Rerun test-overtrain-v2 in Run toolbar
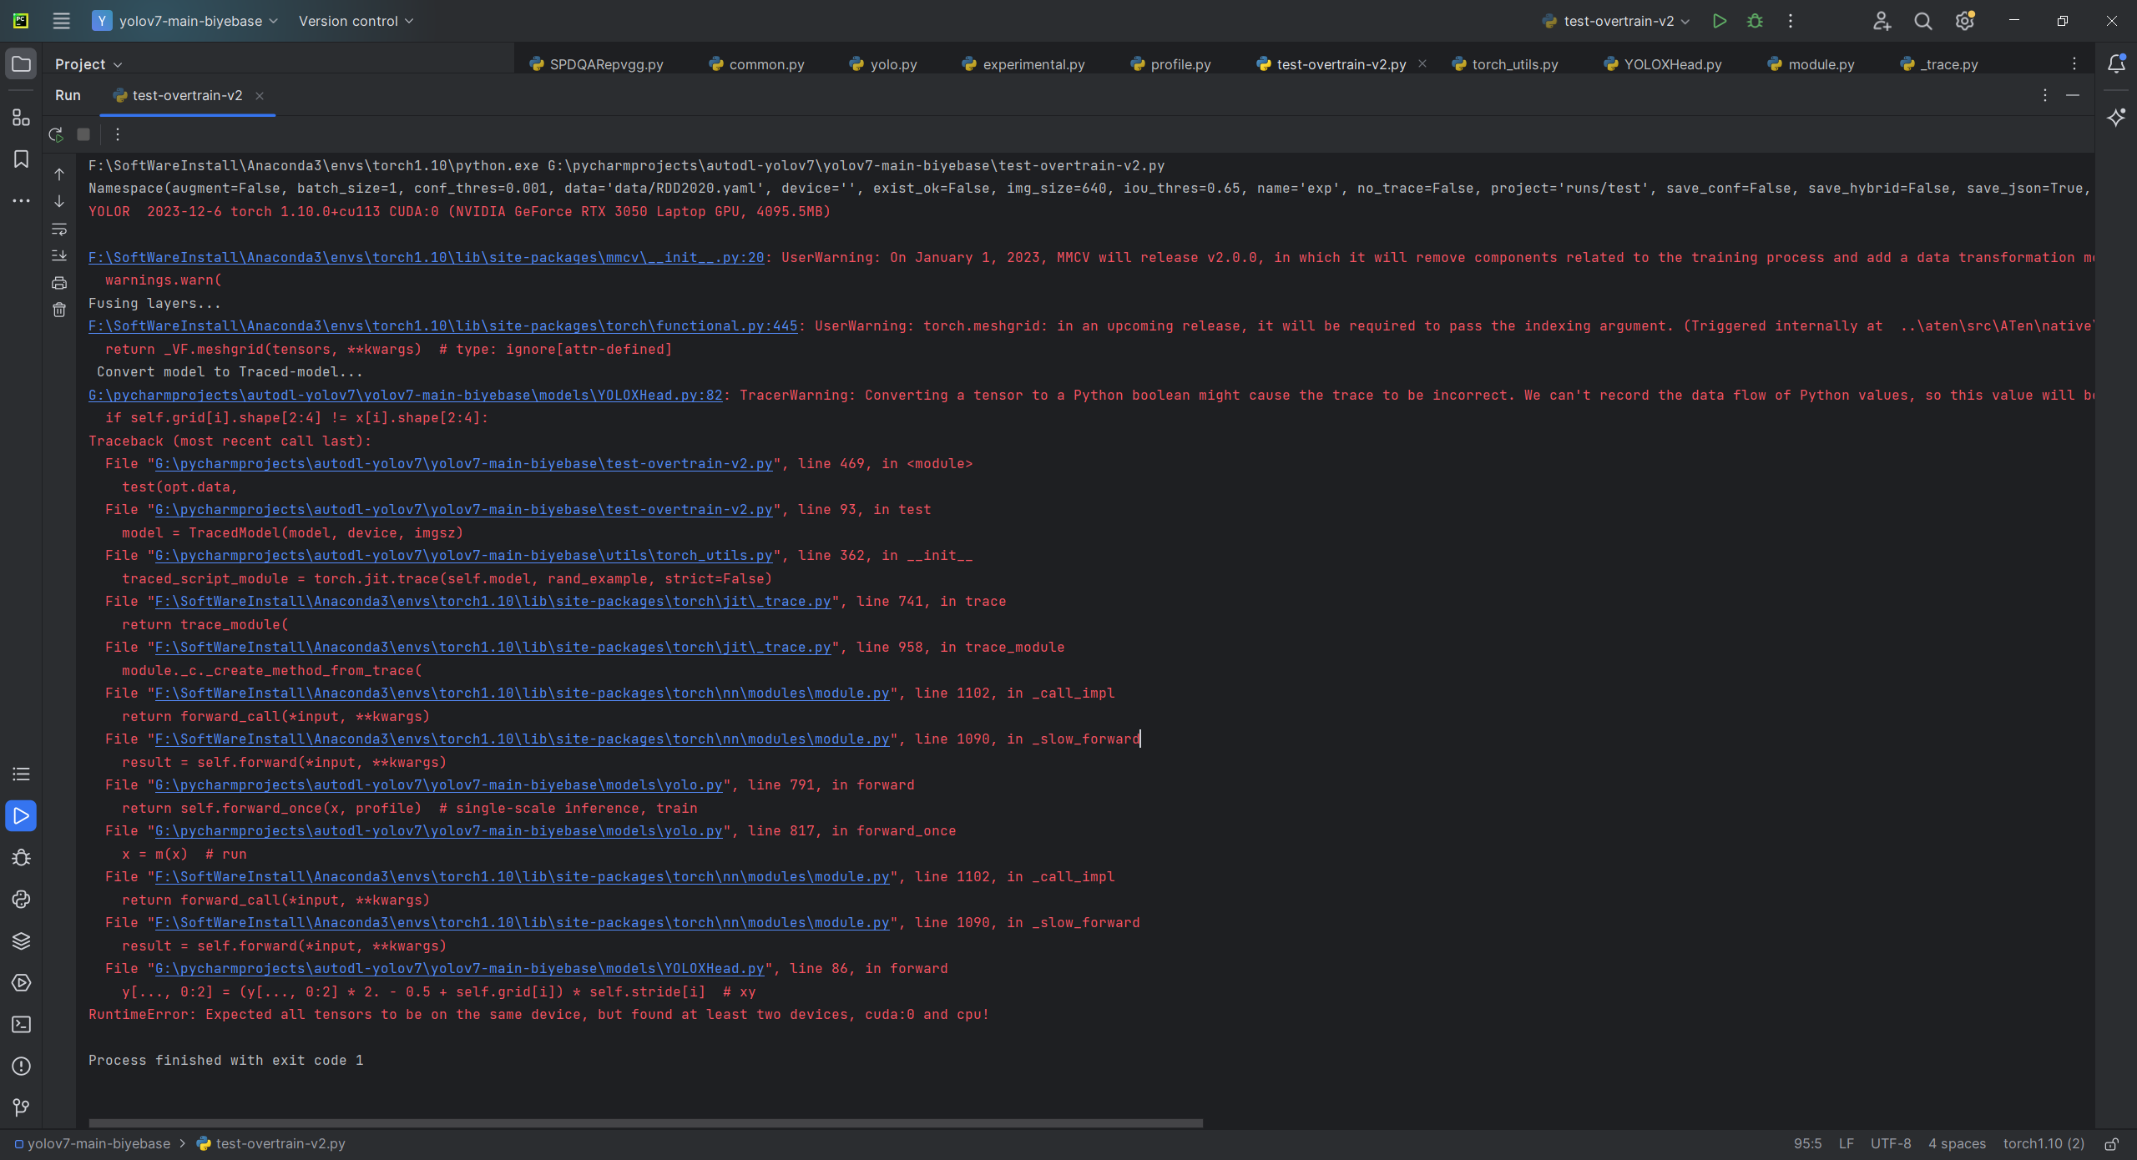This screenshot has width=2137, height=1160. (56, 134)
